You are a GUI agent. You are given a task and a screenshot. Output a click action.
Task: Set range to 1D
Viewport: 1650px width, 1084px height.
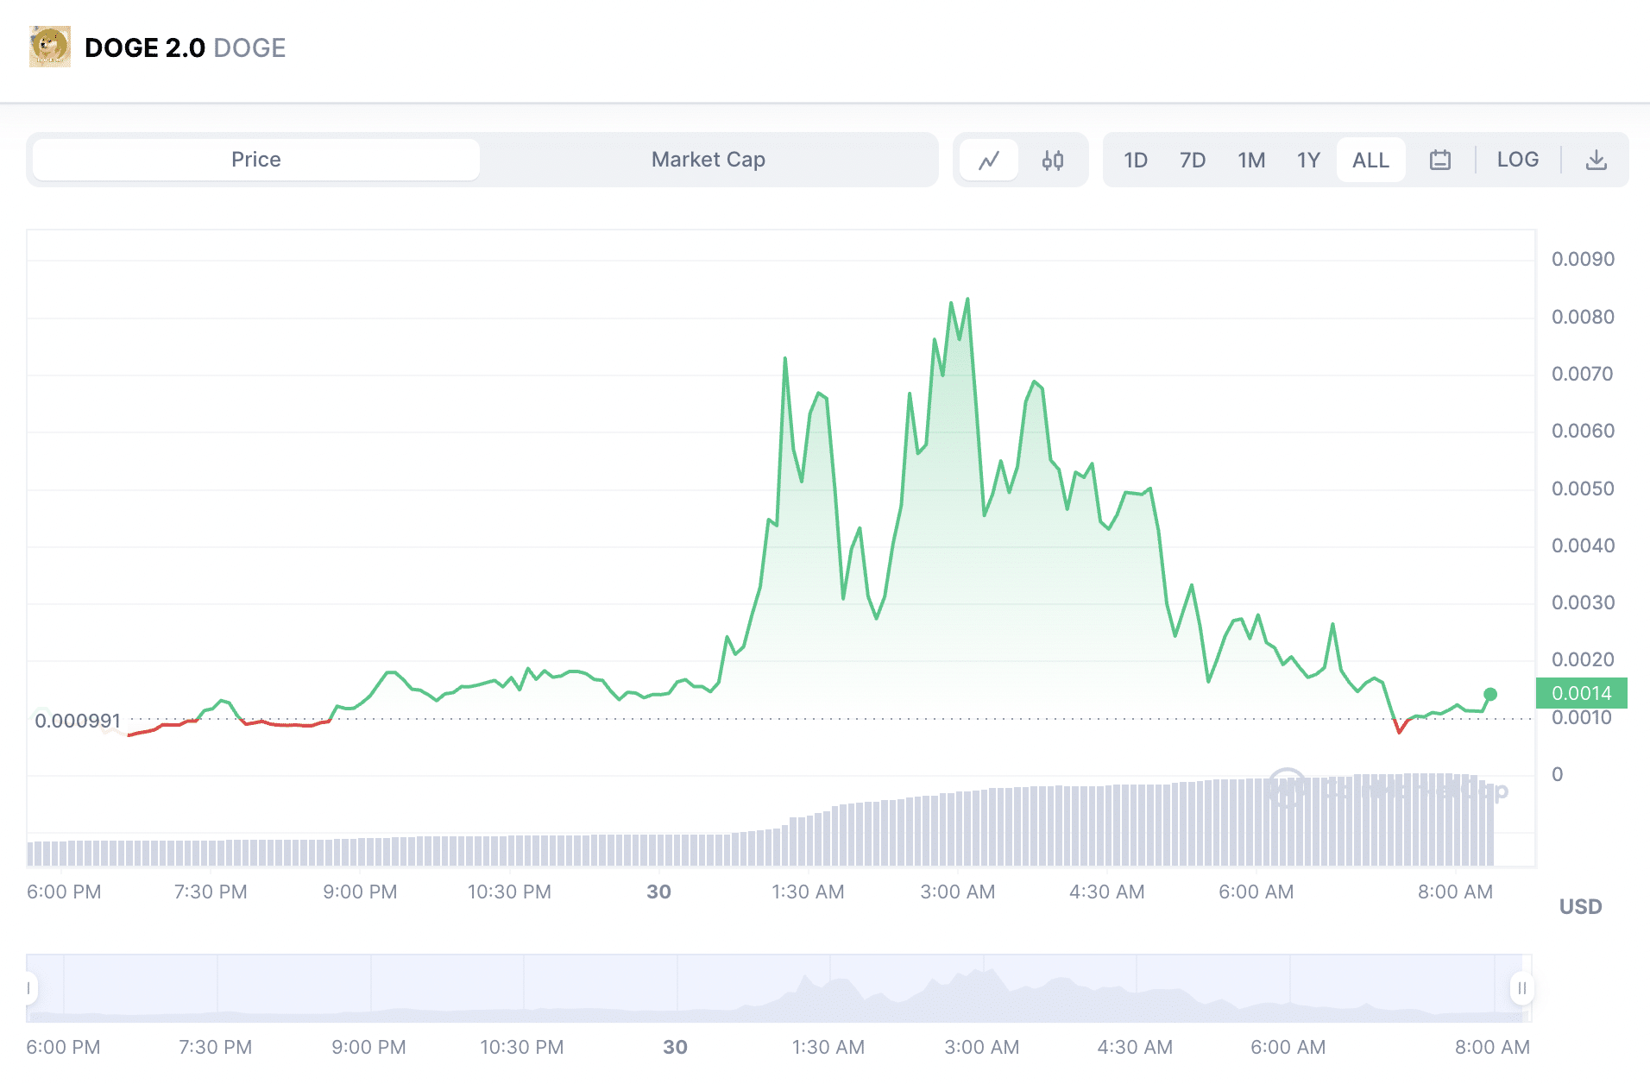pyautogui.click(x=1136, y=160)
